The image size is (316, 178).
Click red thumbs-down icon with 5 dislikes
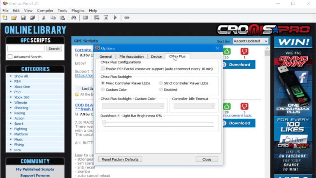coord(244,106)
